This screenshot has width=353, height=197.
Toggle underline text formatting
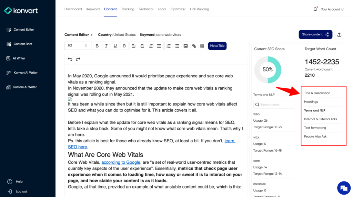point(115,46)
